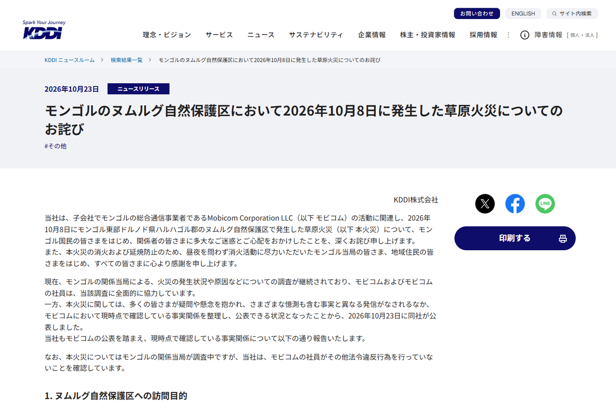This screenshot has width=616, height=411.
Task: Click the current page breadcrumb text
Action: (x=269, y=60)
